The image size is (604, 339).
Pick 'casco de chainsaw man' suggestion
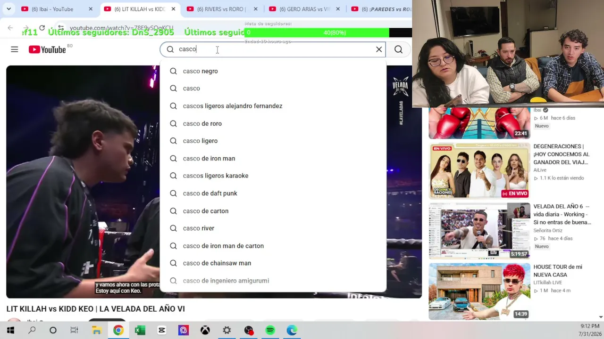273,263
